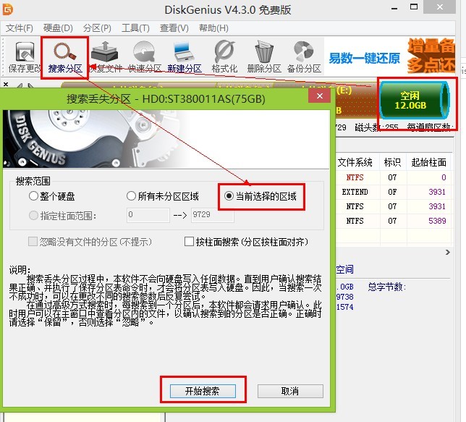
Task: Open the 帮助(H) menu
Action: coord(213,28)
